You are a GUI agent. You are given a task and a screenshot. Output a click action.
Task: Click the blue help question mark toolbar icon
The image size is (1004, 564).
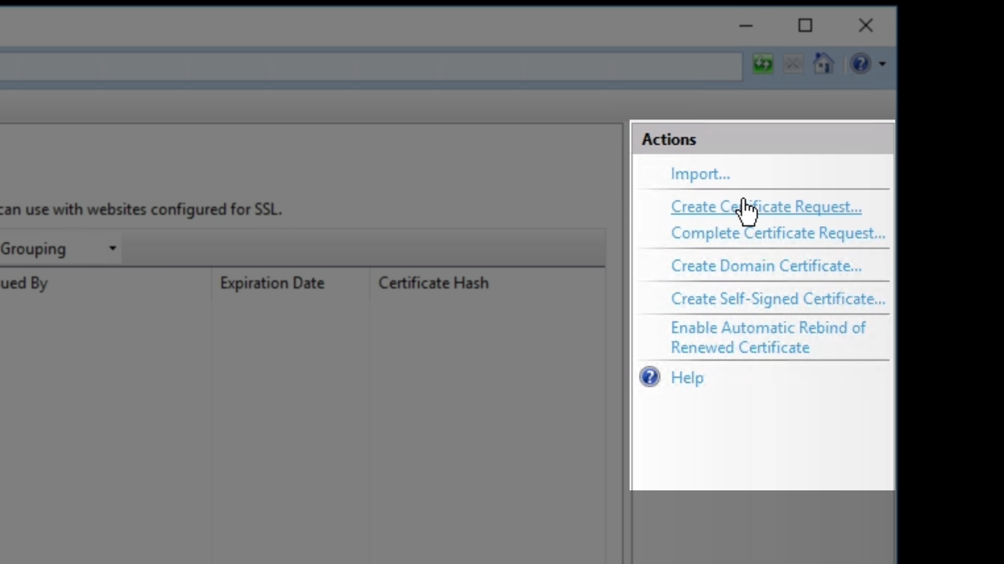860,64
